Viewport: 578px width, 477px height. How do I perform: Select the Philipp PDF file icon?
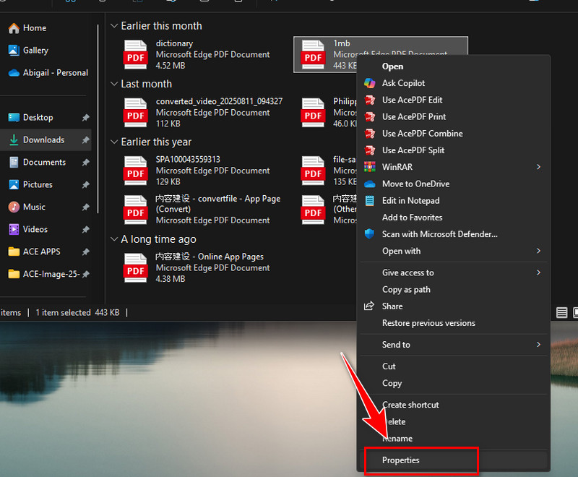click(x=313, y=113)
